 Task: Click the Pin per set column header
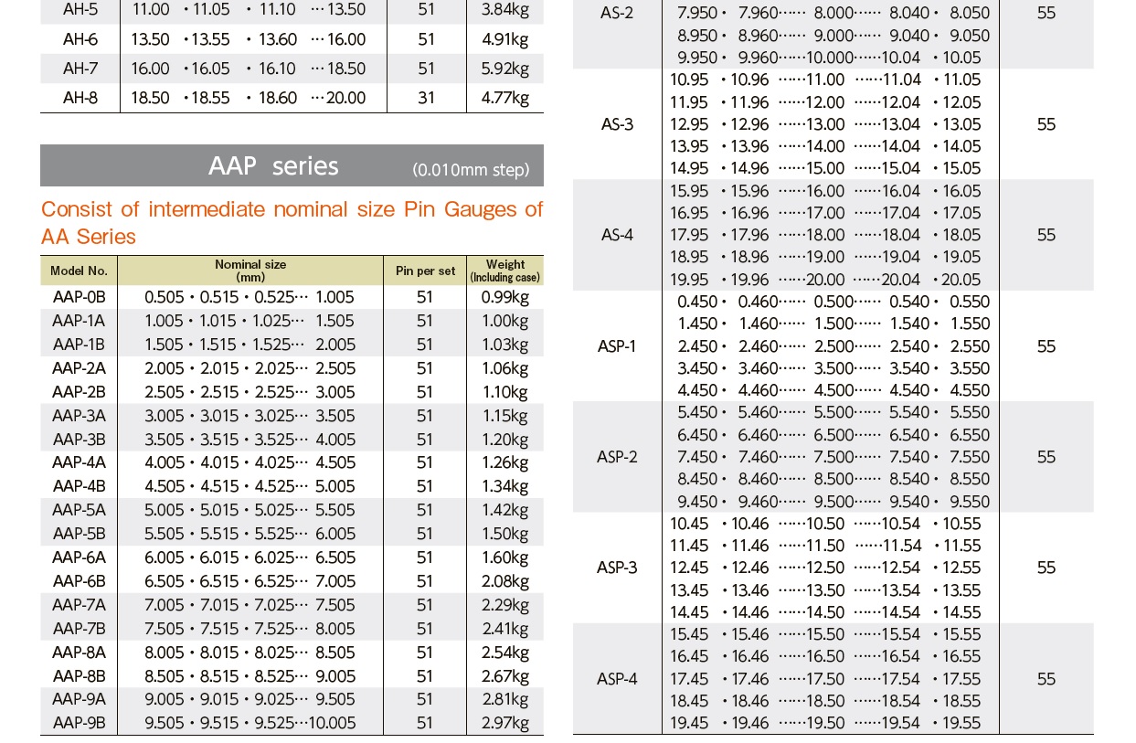tap(425, 271)
